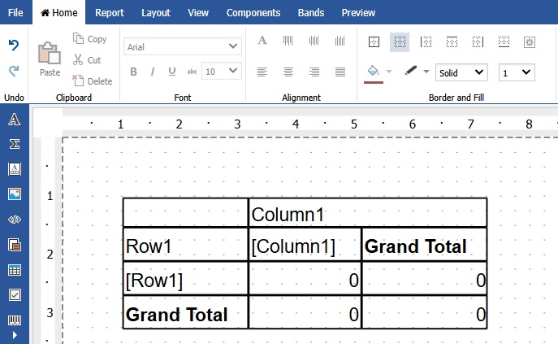The height and width of the screenshot is (344, 558).
Task: Click the Paste button
Action: (50, 59)
